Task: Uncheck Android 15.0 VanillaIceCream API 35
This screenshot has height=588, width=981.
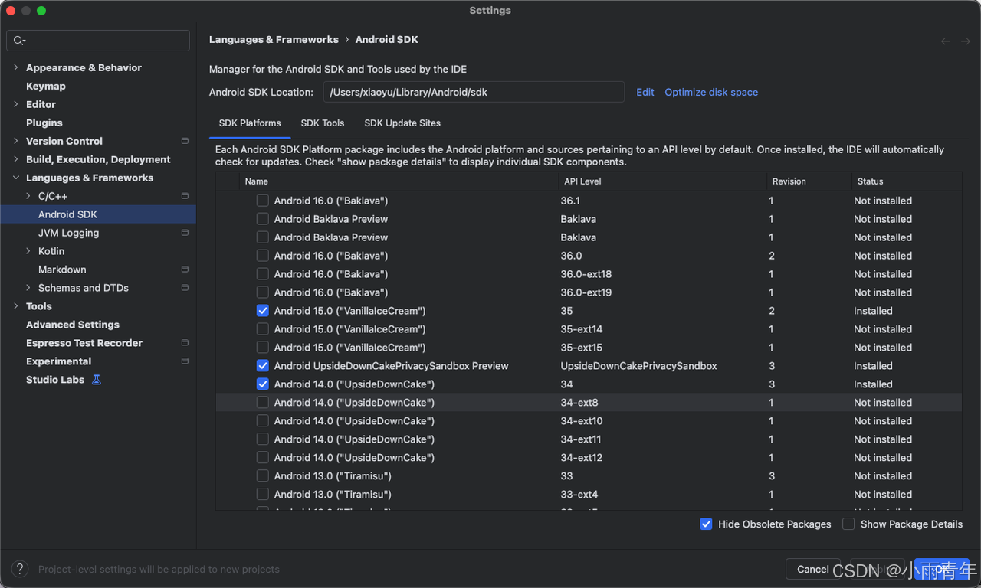Action: 263,311
